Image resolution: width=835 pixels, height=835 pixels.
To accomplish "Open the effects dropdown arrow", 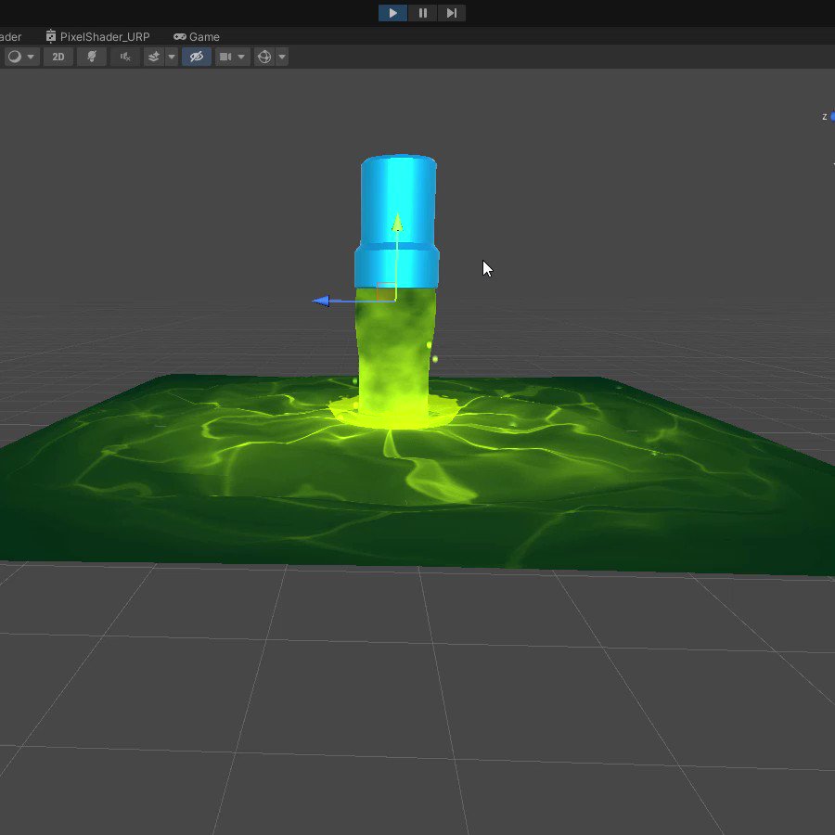I will point(171,57).
